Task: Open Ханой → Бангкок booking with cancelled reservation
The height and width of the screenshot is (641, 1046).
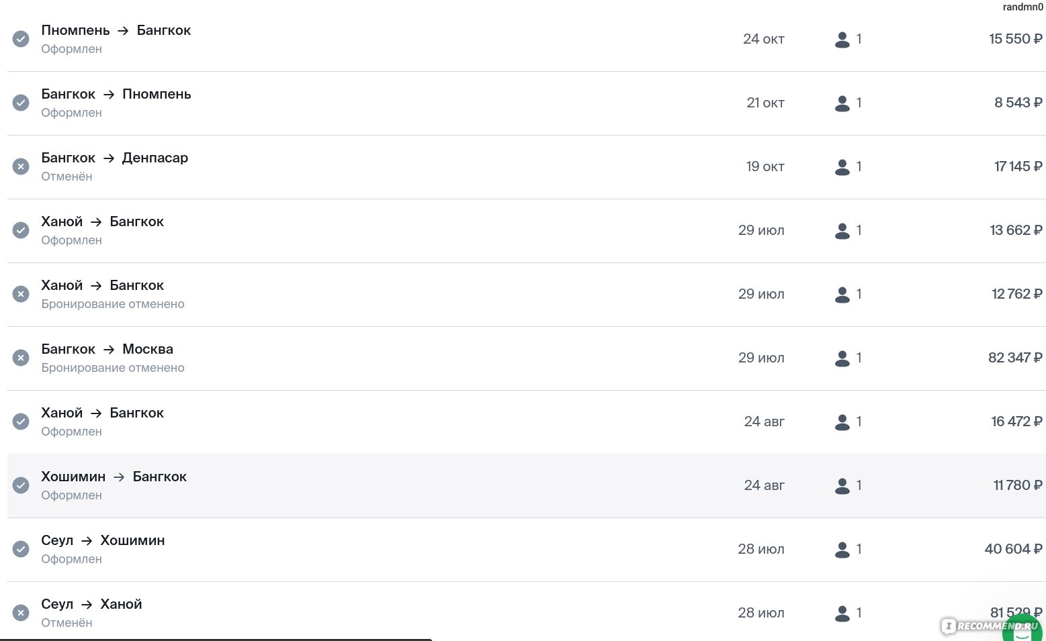Action: (x=526, y=295)
